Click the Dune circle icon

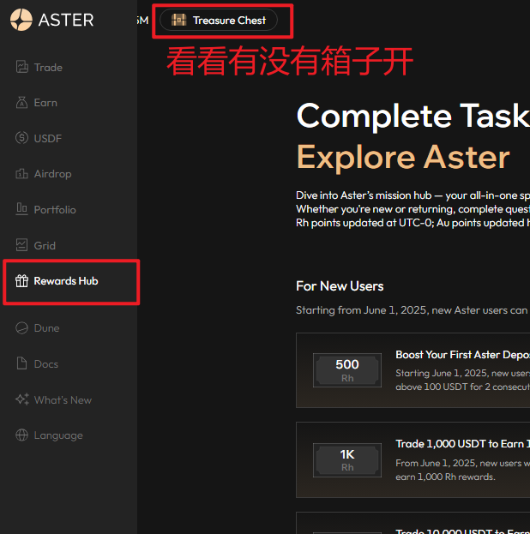coord(21,328)
